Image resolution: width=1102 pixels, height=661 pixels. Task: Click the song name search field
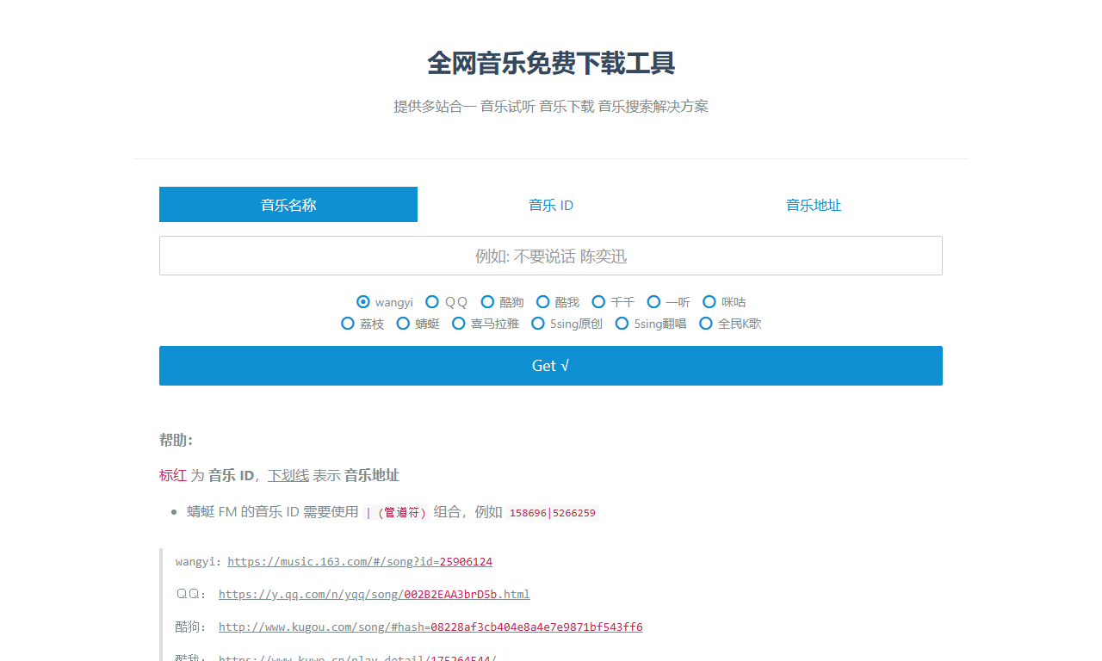pyautogui.click(x=551, y=256)
